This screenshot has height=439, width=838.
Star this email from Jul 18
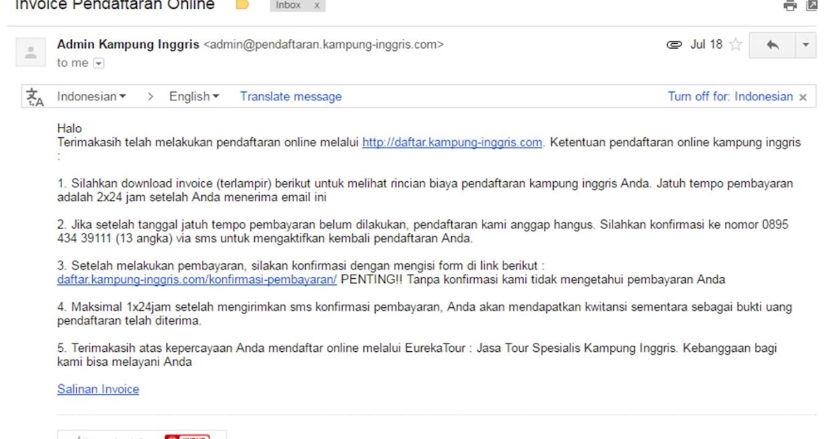735,45
